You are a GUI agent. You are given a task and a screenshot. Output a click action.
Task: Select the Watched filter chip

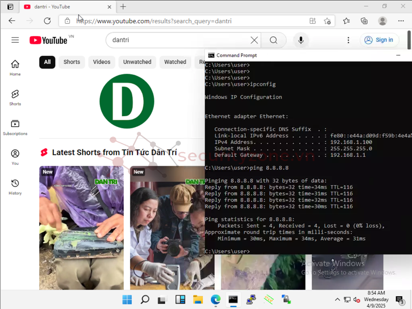click(175, 62)
